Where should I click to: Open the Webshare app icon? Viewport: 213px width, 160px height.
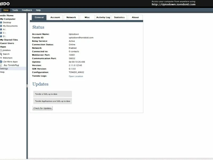[x=1, y=58]
